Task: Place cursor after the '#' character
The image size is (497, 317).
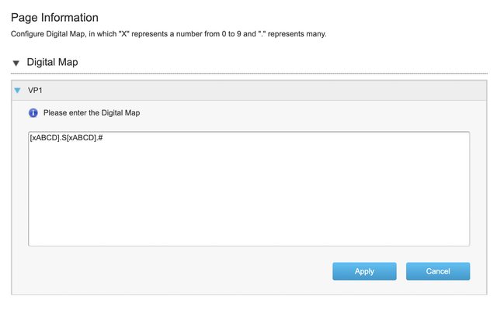Action: (105, 140)
